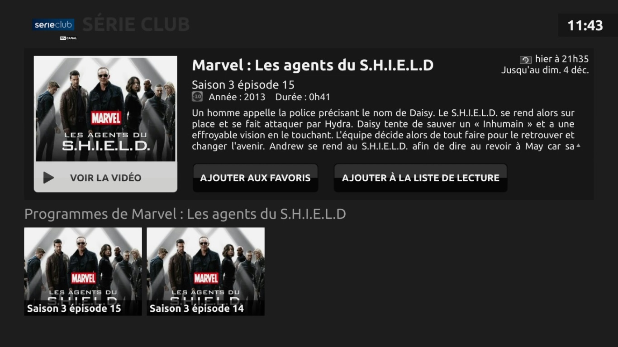618x347 pixels.
Task: Open the Saison 3 épisode 15 thumbnail
Action: [83, 271]
